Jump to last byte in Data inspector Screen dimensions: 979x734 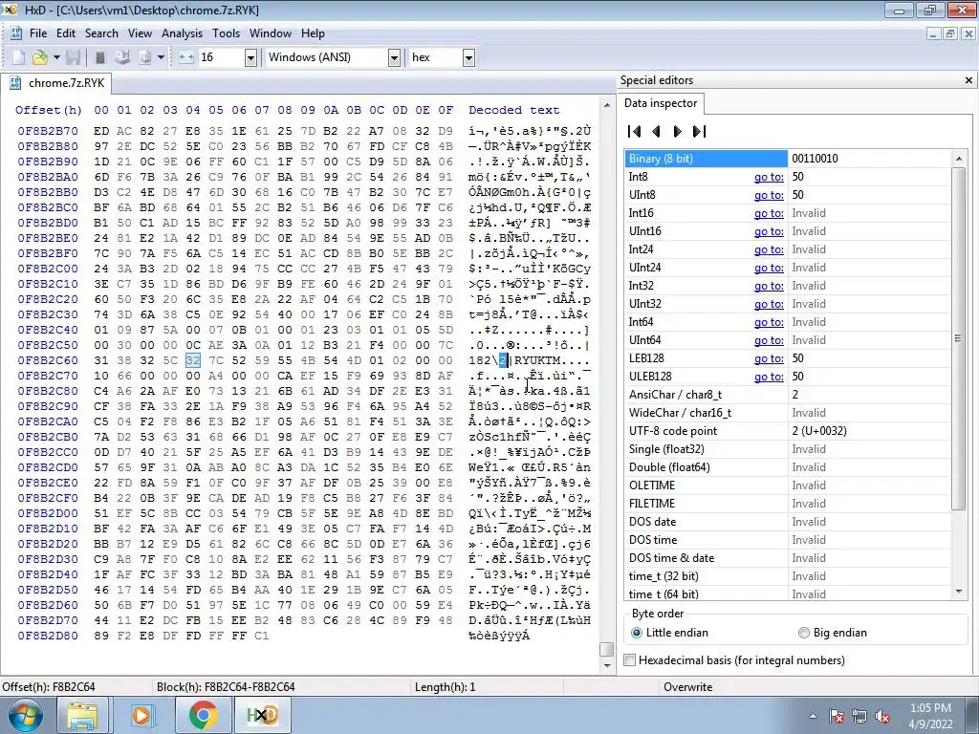pos(699,132)
